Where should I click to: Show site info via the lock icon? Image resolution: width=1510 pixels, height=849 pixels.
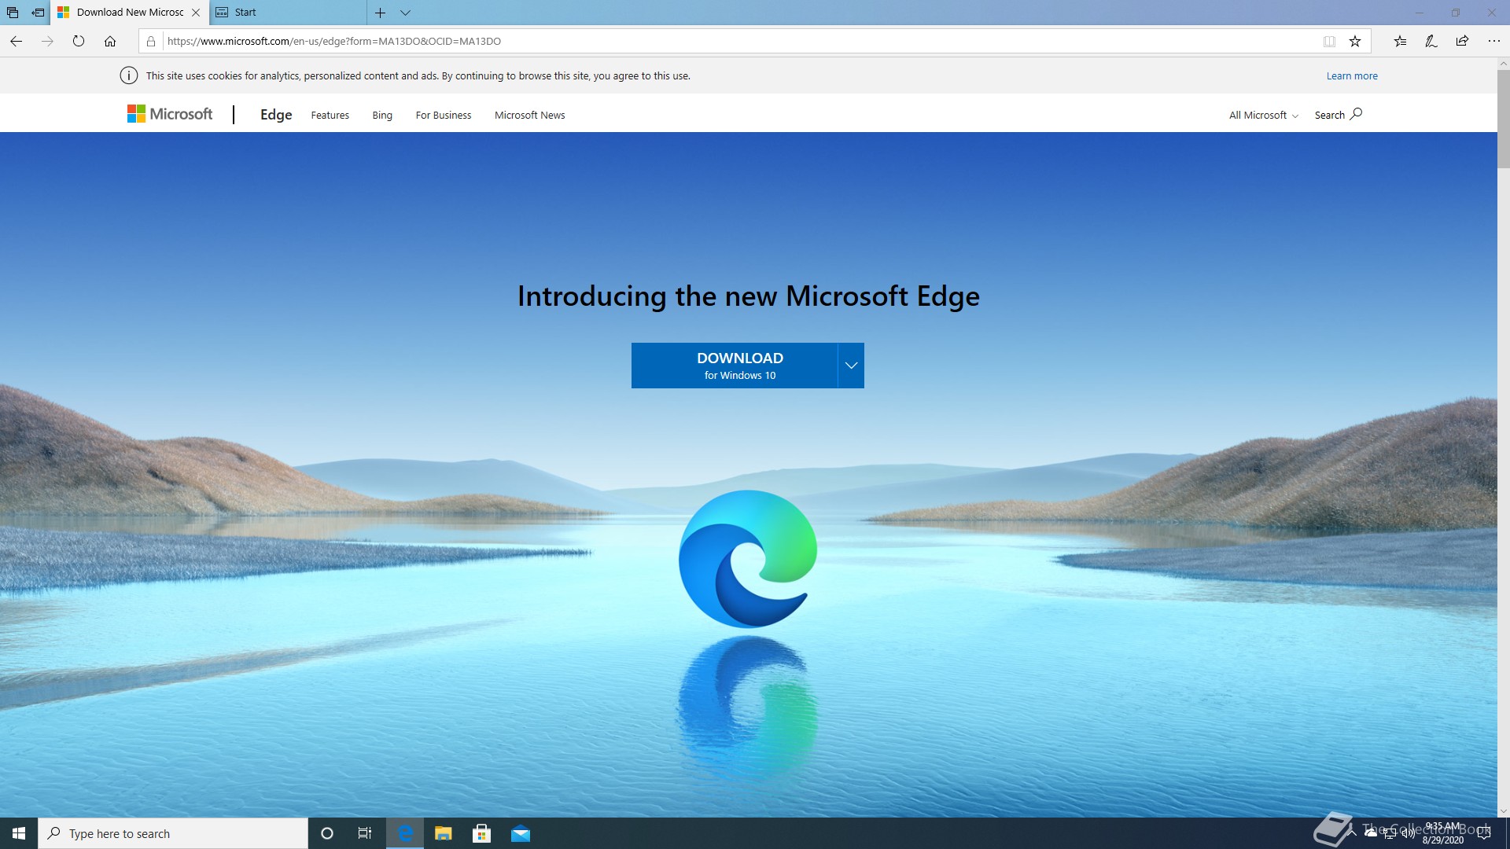click(x=151, y=41)
